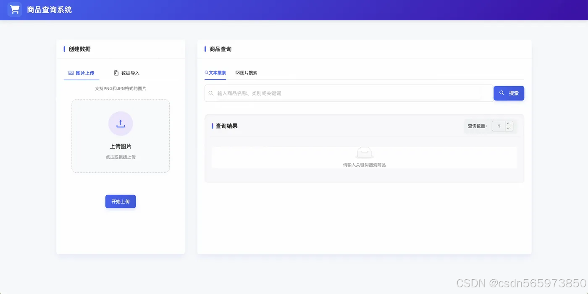The height and width of the screenshot is (294, 588).
Task: Increase the 查询数量 value with up arrow
Action: tap(509, 123)
